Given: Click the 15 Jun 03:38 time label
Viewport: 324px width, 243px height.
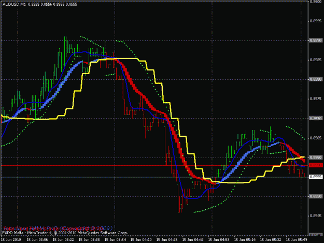Looking at the screenshot, I should [89, 240].
